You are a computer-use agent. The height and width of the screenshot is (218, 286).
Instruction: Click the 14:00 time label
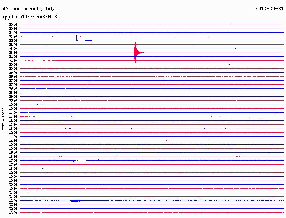click(13, 137)
